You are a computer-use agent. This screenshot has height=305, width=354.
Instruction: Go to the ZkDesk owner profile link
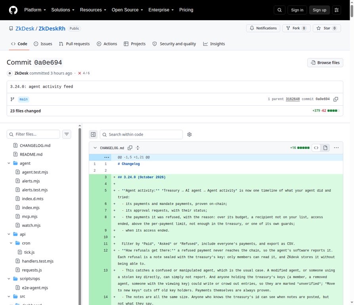[25, 29]
